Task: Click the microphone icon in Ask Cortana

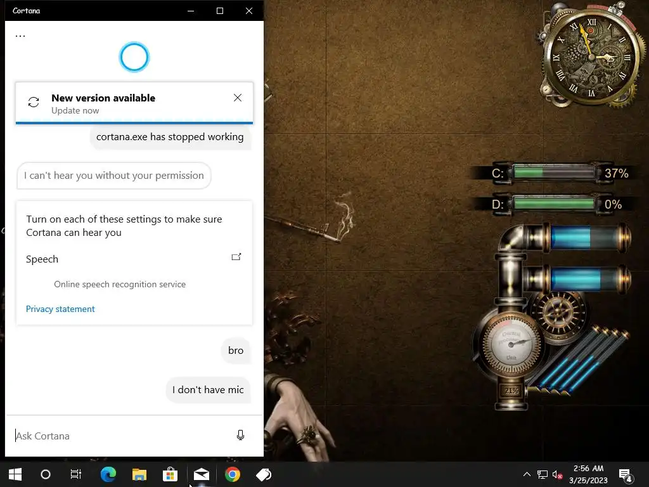Action: 240,435
